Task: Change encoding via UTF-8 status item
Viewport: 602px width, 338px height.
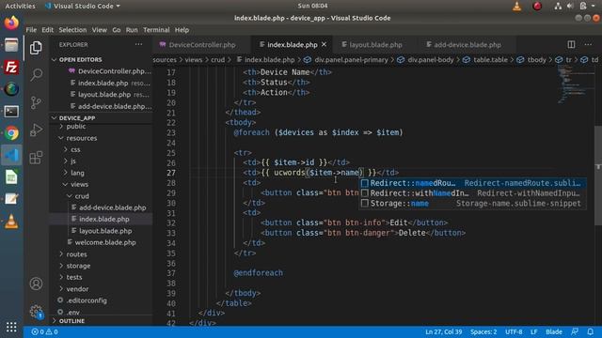Action: click(x=514, y=331)
